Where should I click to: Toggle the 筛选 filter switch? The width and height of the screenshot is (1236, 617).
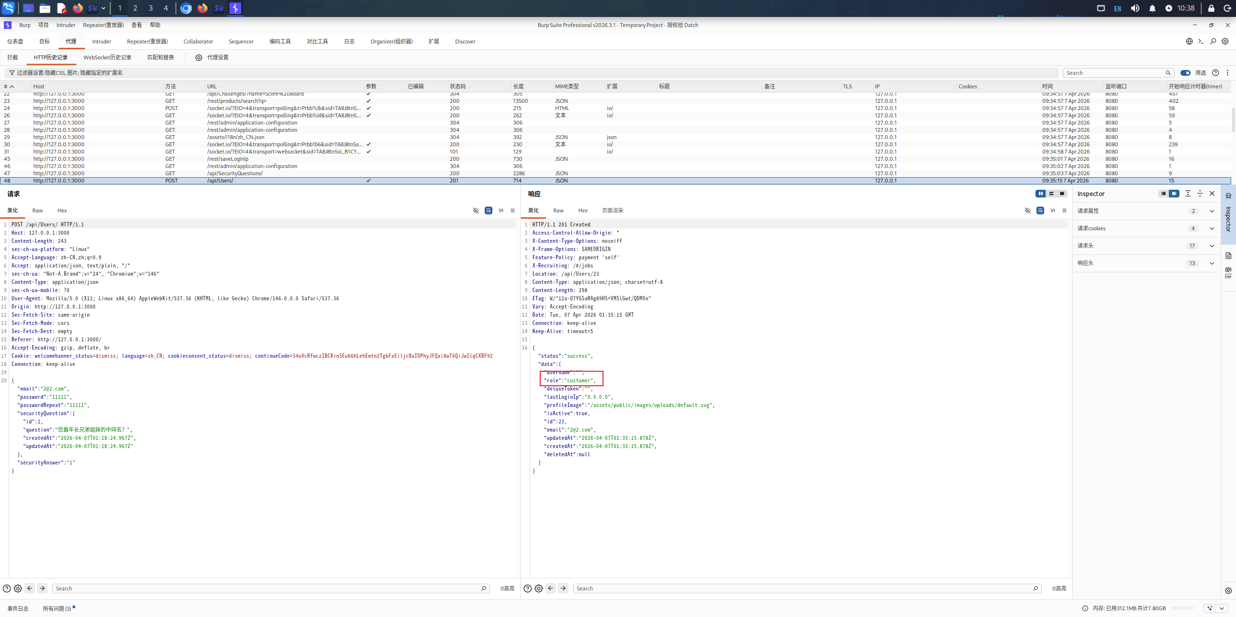click(1185, 73)
